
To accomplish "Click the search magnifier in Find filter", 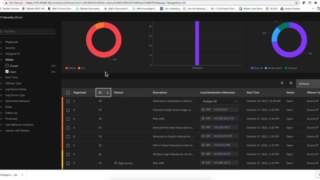I will [1, 31].
